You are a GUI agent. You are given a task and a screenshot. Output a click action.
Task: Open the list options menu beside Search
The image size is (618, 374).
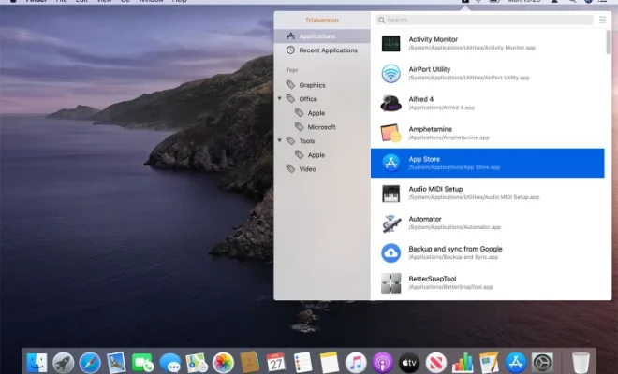pyautogui.click(x=602, y=20)
